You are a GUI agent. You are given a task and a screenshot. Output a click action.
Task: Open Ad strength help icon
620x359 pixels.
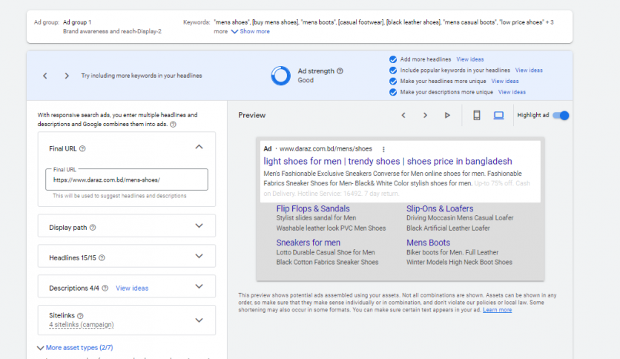pyautogui.click(x=340, y=71)
